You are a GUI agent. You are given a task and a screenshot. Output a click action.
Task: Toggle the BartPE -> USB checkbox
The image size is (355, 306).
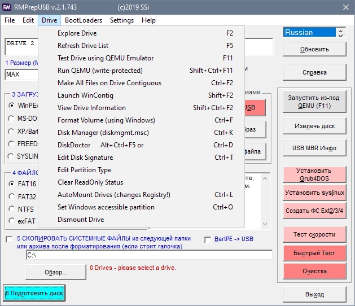(x=208, y=240)
